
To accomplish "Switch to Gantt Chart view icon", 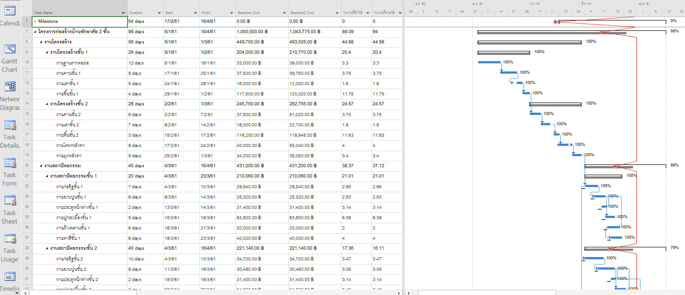I will 10,49.
